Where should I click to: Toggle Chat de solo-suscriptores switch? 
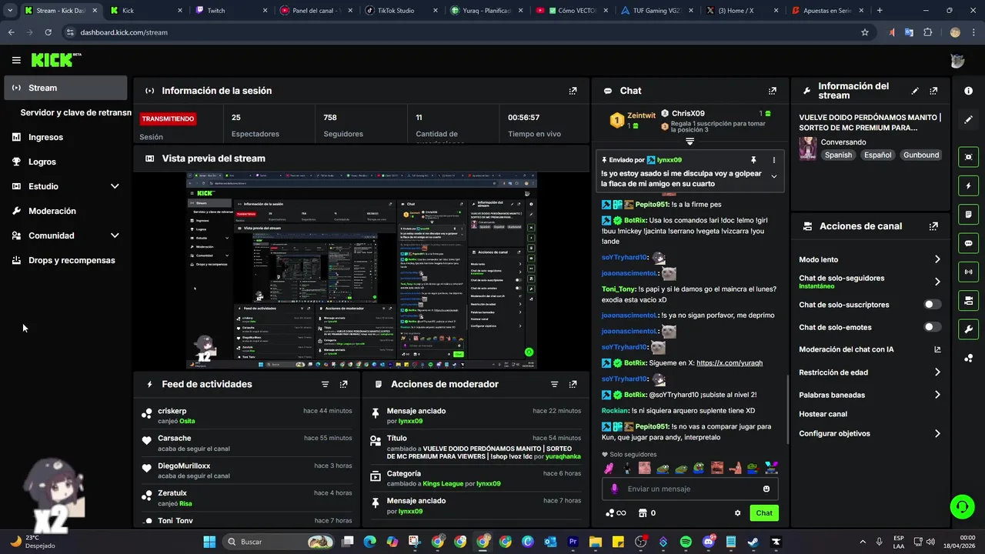click(933, 305)
